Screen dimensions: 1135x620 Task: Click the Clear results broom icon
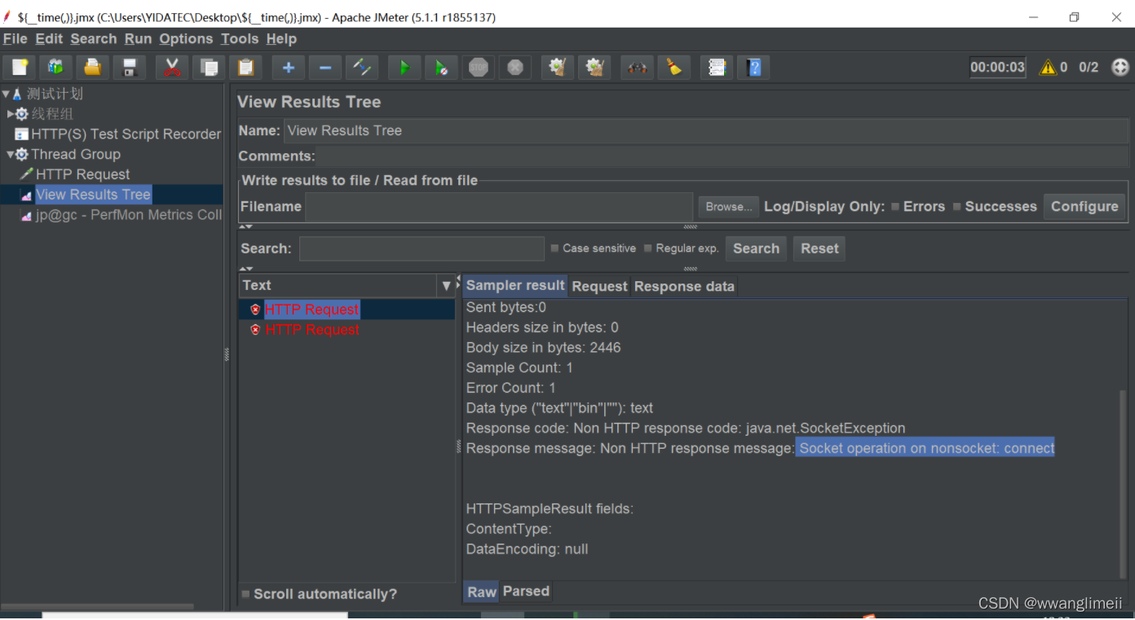tap(558, 68)
